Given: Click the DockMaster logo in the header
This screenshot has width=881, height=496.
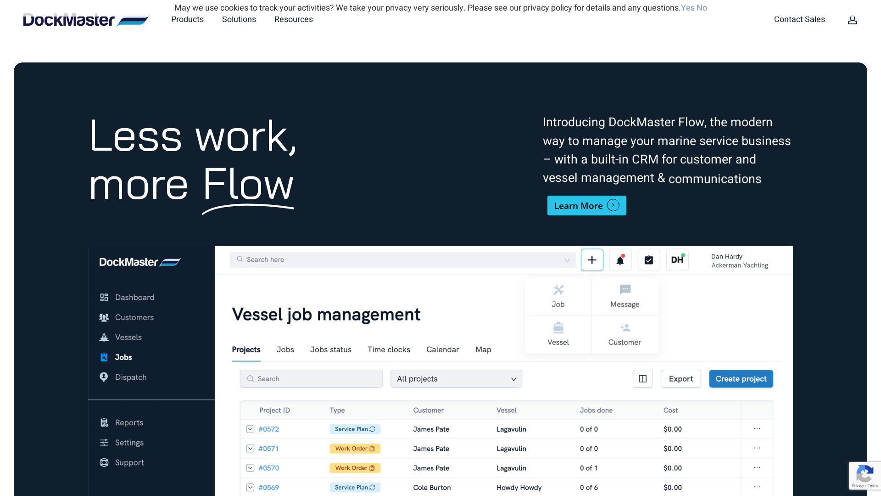Looking at the screenshot, I should click(x=86, y=20).
